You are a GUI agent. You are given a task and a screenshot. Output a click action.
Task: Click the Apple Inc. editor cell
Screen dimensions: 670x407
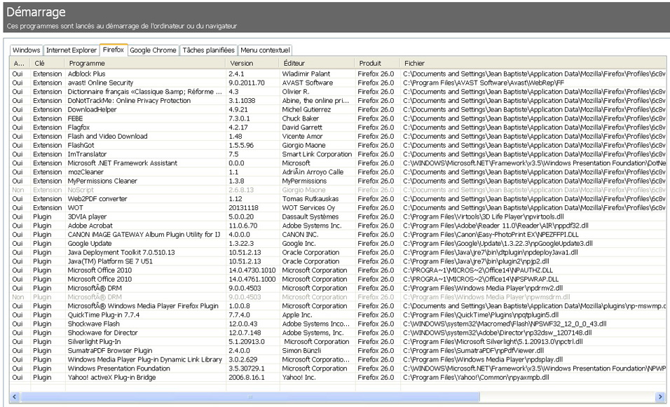297,315
